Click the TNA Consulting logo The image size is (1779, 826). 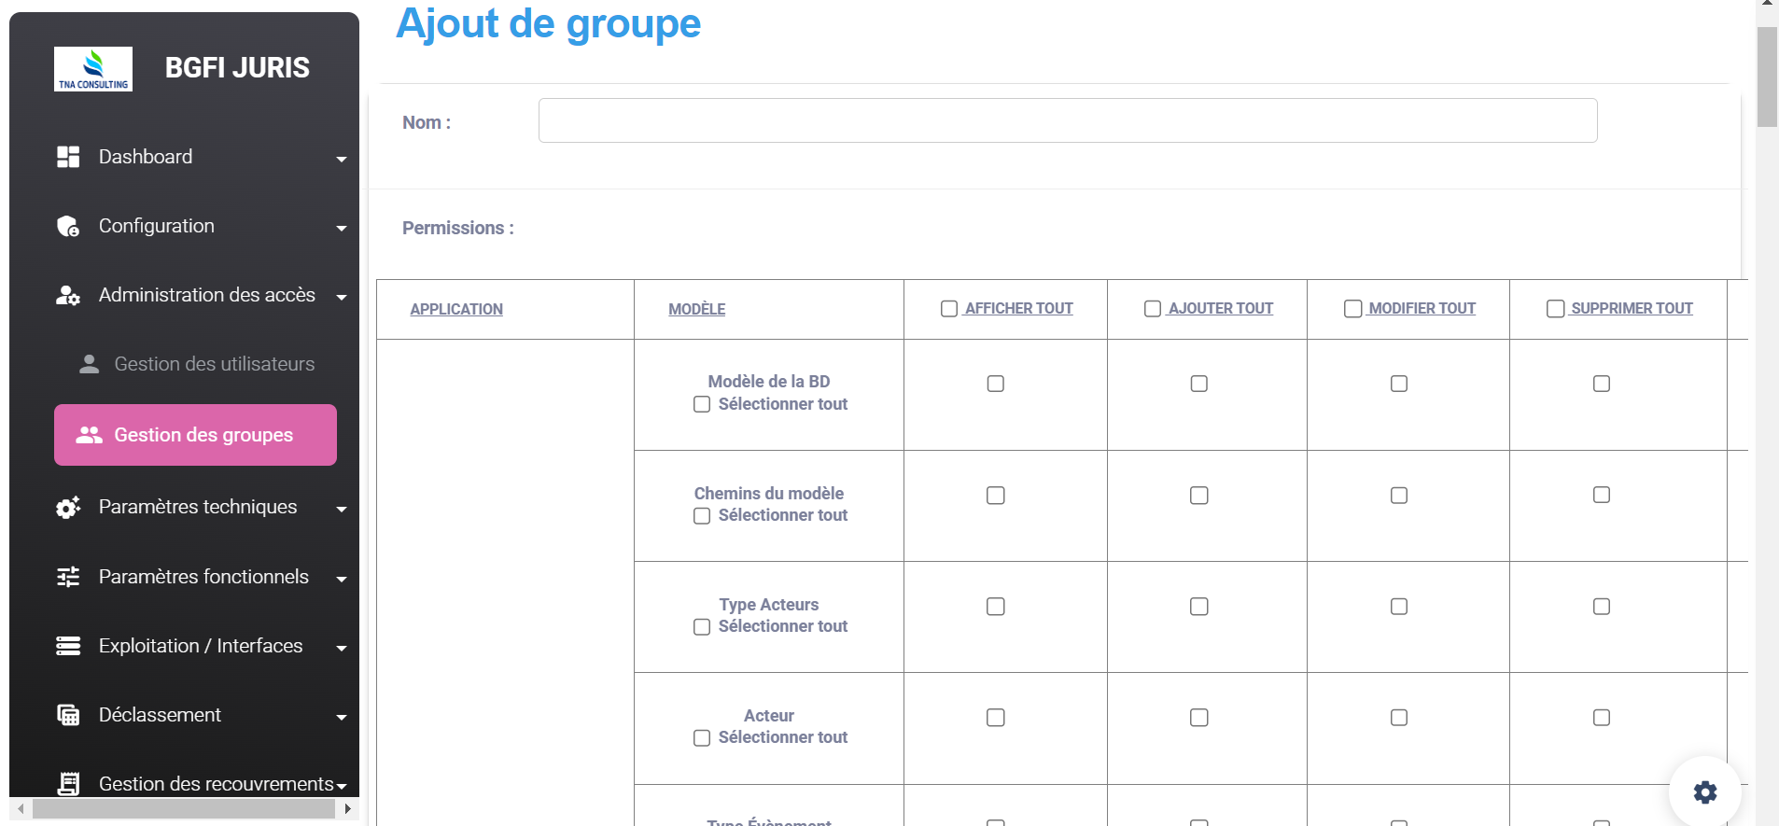pyautogui.click(x=93, y=69)
